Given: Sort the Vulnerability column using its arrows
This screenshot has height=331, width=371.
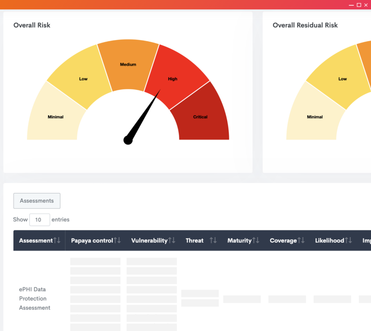Looking at the screenshot, I should coord(172,240).
